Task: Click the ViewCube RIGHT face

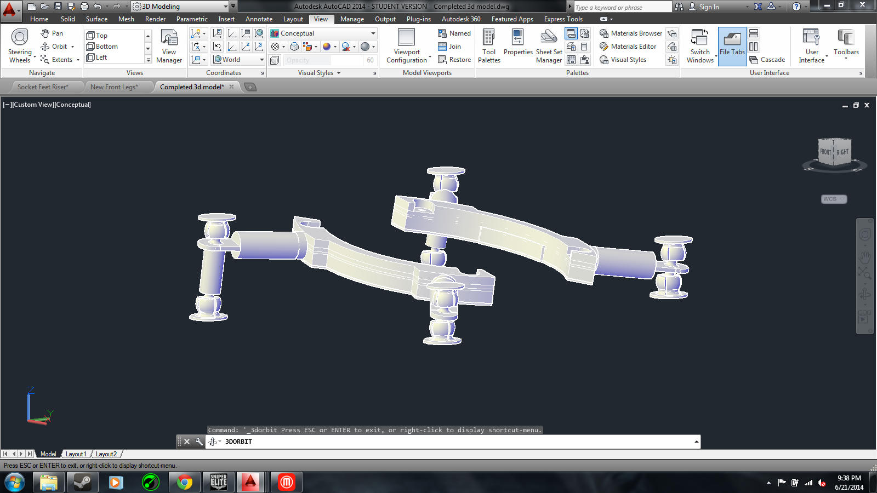Action: (x=842, y=152)
